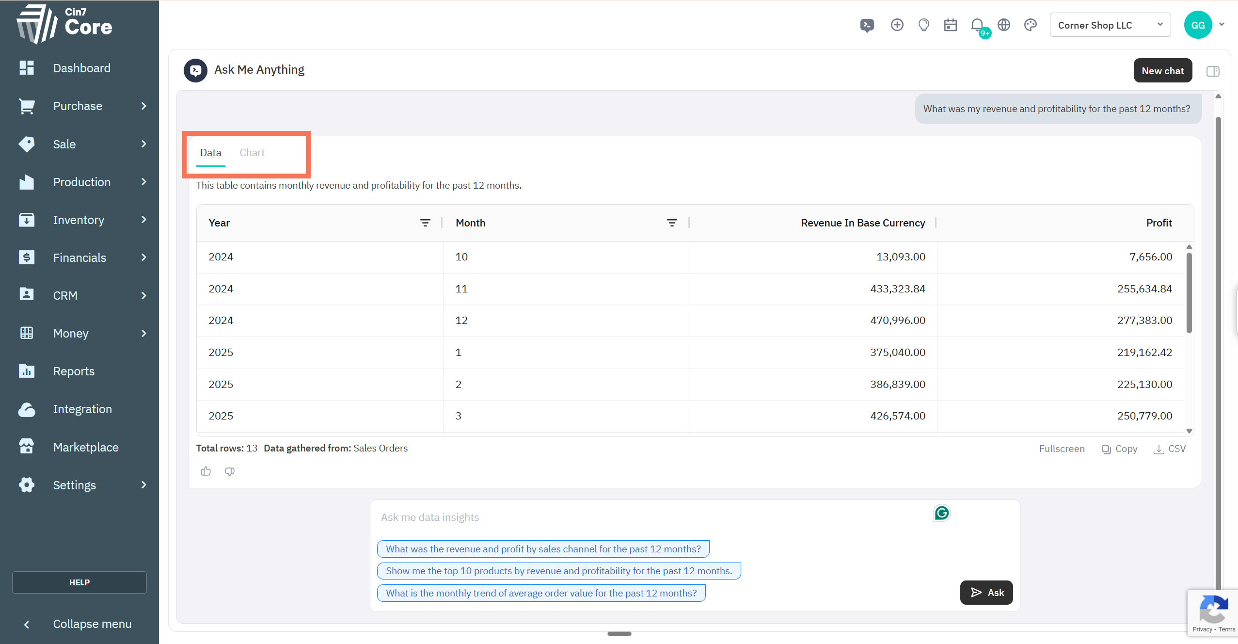Expand the Inventory menu chevron
Viewport: 1238px width, 644px height.
click(x=144, y=220)
